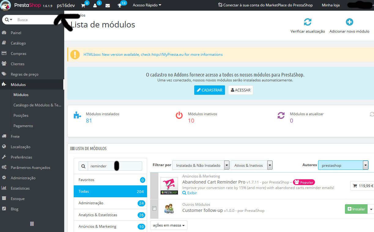Image resolution: width=374 pixels, height=232 pixels.
Task: Open the Ativos & Inativos filter dropdown
Action: pos(251,165)
